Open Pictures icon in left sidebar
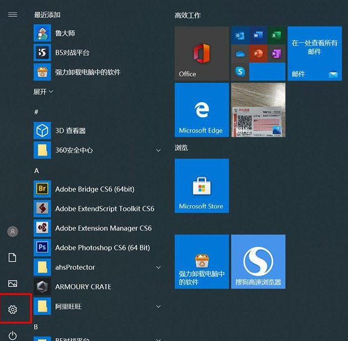This screenshot has width=348, height=341. pos(13,283)
